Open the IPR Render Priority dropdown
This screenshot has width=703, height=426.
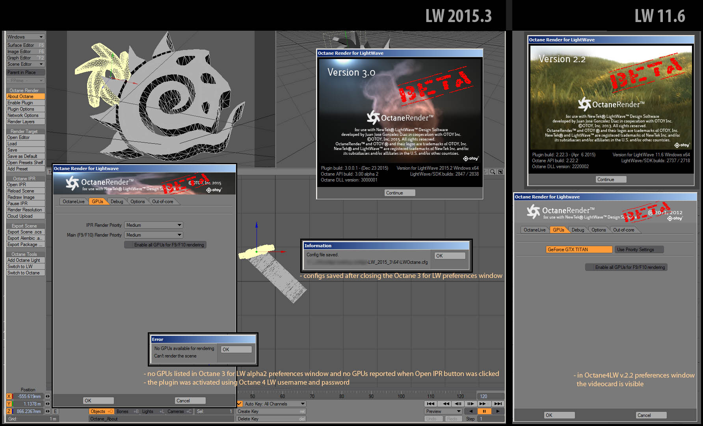tap(154, 225)
